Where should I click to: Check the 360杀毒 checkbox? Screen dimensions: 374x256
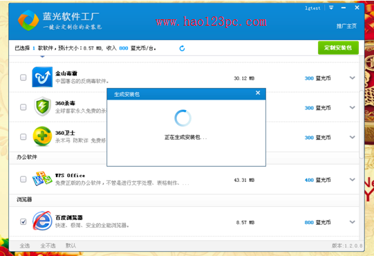tap(23, 107)
